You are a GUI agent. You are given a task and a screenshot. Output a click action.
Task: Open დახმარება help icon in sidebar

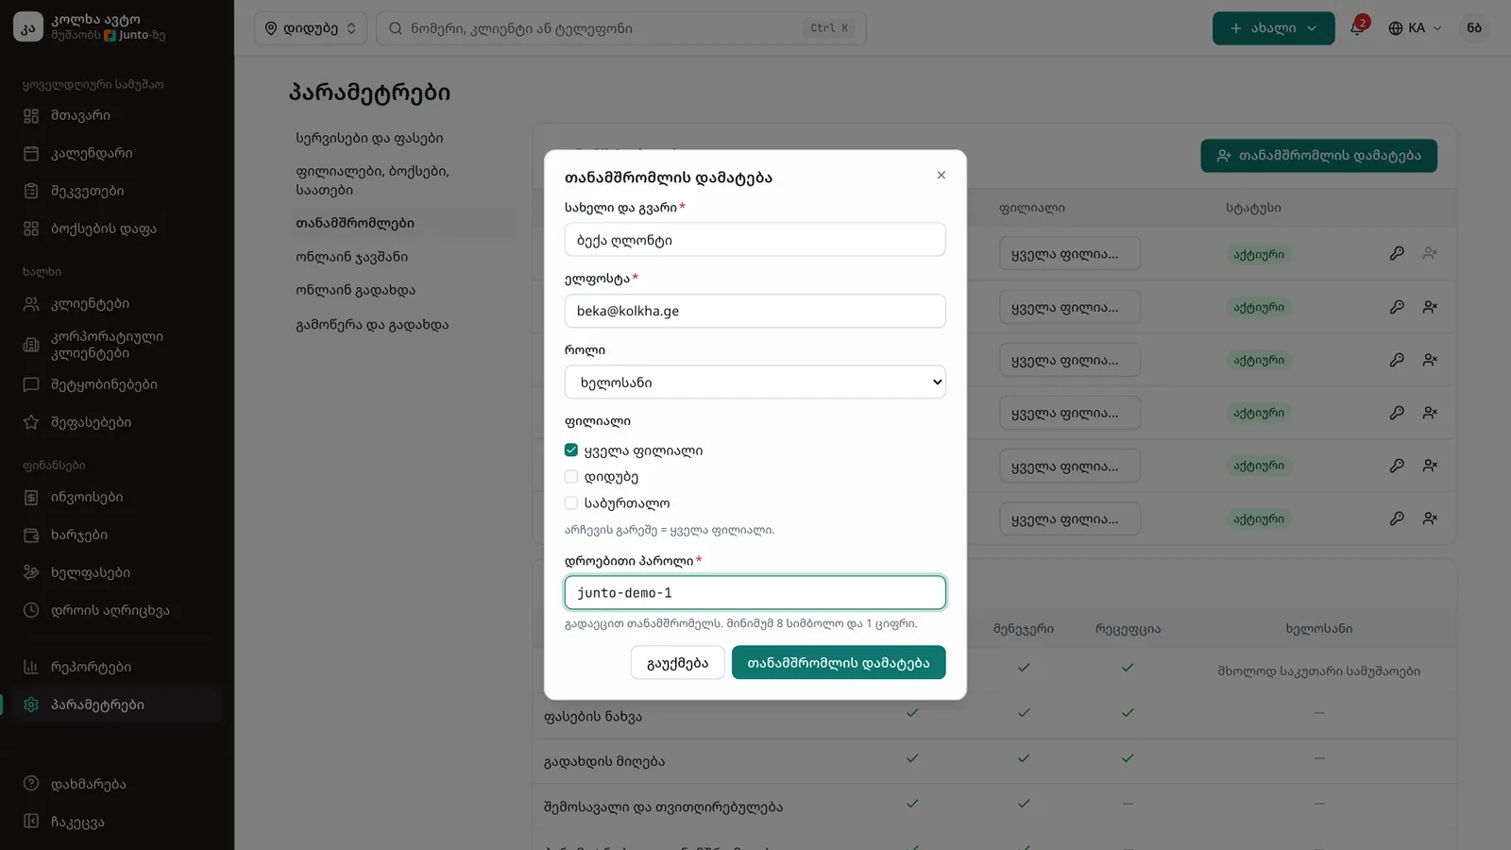31,784
